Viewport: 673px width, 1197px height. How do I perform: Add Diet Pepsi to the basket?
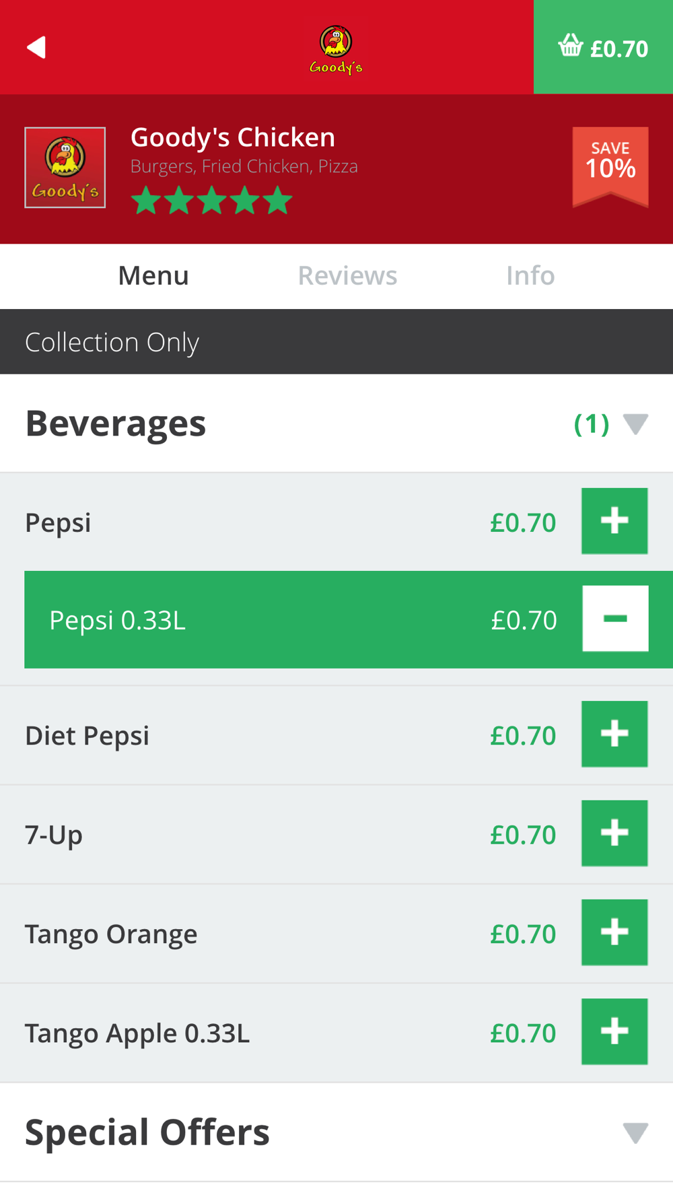click(x=614, y=734)
